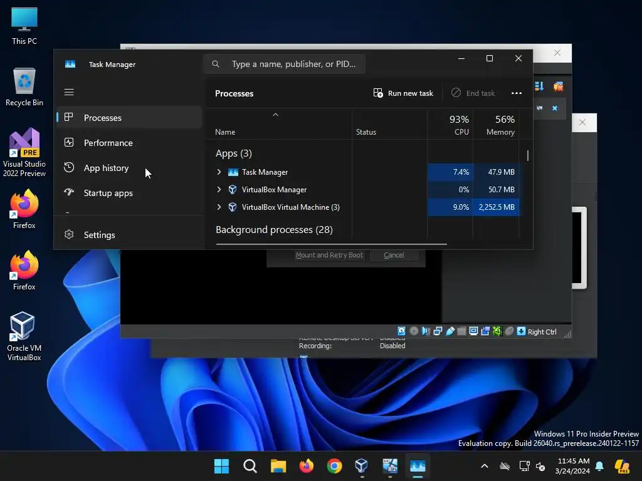The height and width of the screenshot is (481, 642).
Task: Click the VM keyboard capture arrow icon
Action: 521,331
